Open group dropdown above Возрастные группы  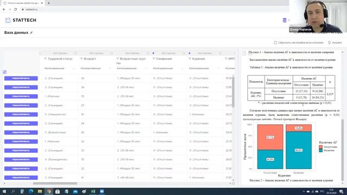(x=132, y=53)
